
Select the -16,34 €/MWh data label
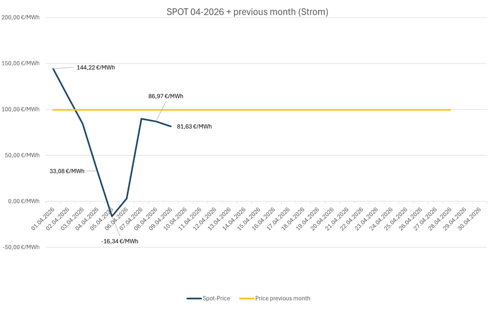tap(120, 241)
